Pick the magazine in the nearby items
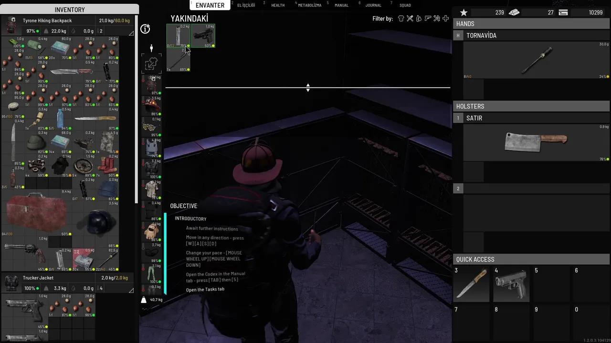 179,36
